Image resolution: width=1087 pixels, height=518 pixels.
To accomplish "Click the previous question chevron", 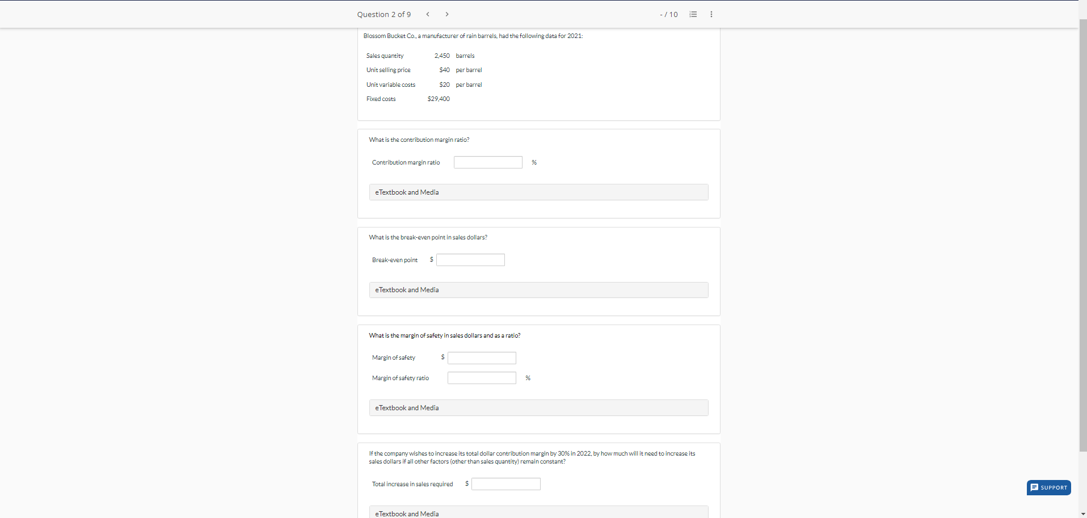I will [x=427, y=14].
